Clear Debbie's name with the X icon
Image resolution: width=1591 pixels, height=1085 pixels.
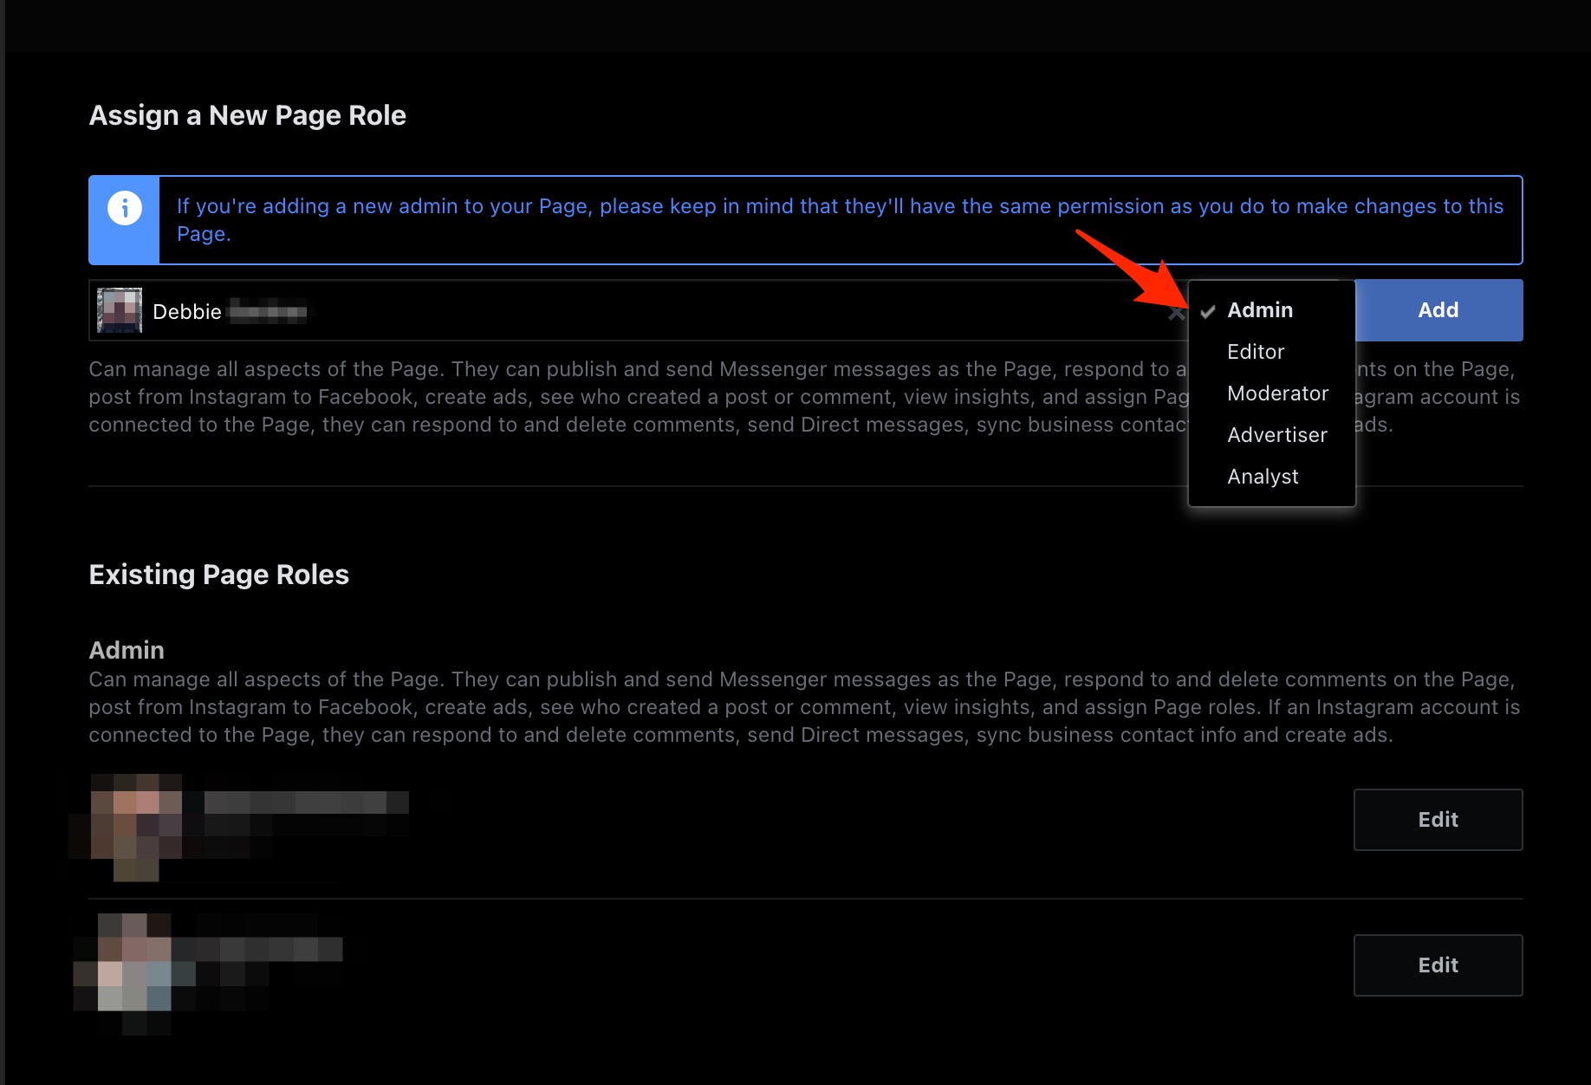click(1175, 313)
